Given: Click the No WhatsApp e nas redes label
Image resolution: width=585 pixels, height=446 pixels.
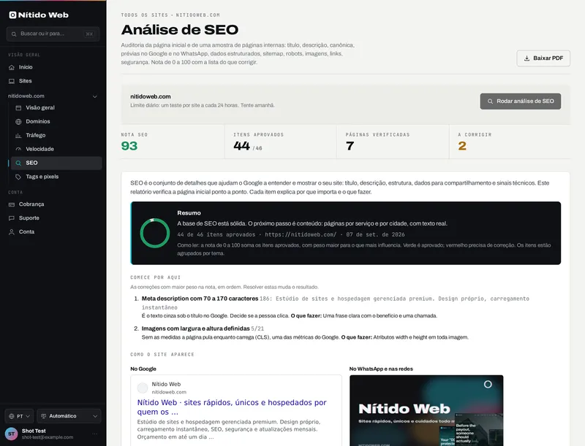Looking at the screenshot, I should point(381,369).
